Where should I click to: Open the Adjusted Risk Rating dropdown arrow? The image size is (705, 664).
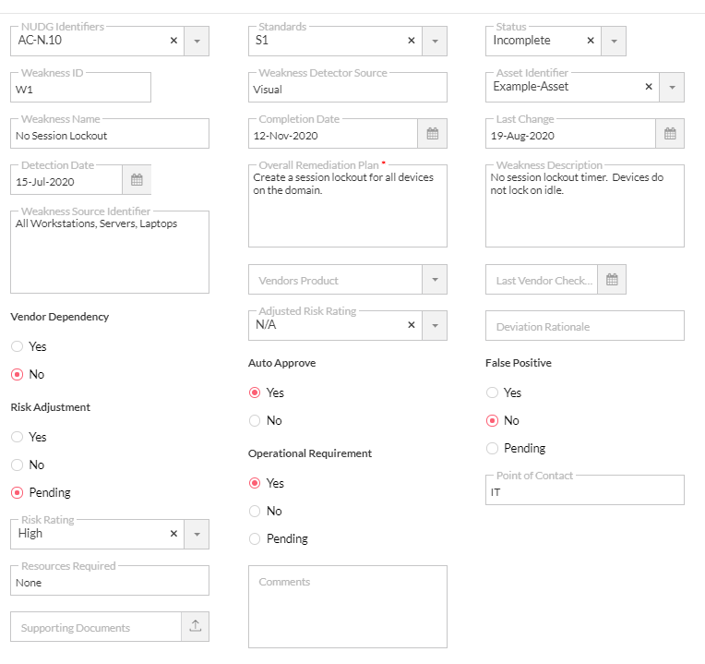435,325
